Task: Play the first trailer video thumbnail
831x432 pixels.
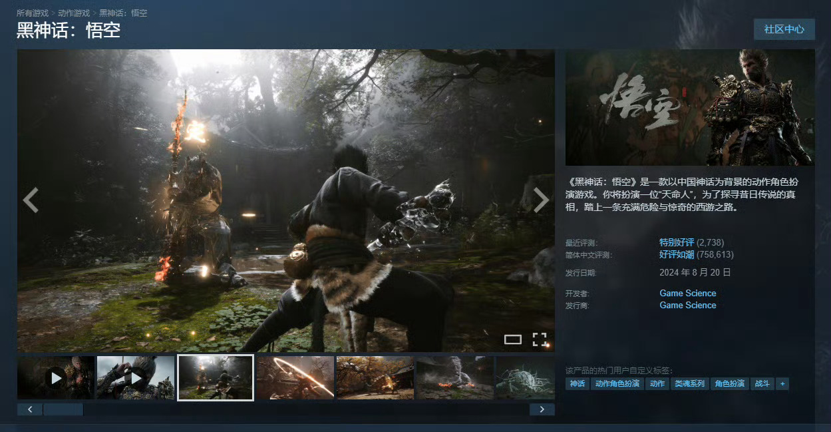Action: tap(56, 377)
